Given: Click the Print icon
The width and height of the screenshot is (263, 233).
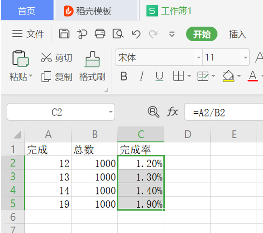Looking at the screenshot, I should pyautogui.click(x=100, y=34).
